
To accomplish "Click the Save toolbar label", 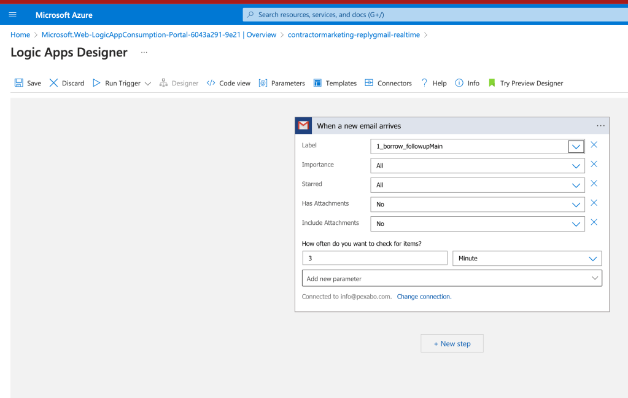I will (34, 84).
